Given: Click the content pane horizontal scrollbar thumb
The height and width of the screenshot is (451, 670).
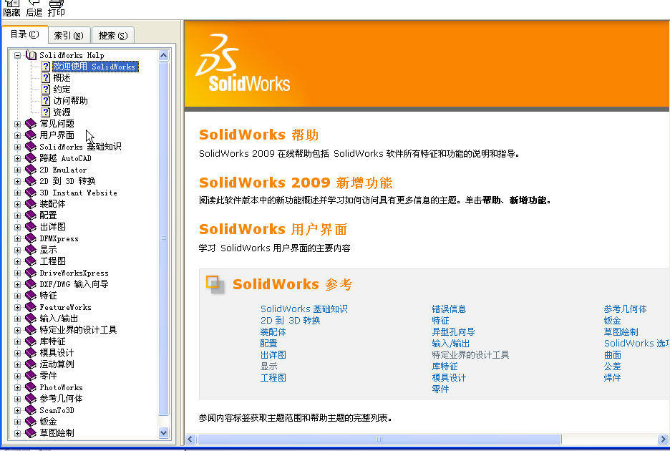Looking at the screenshot, I should point(379,439).
